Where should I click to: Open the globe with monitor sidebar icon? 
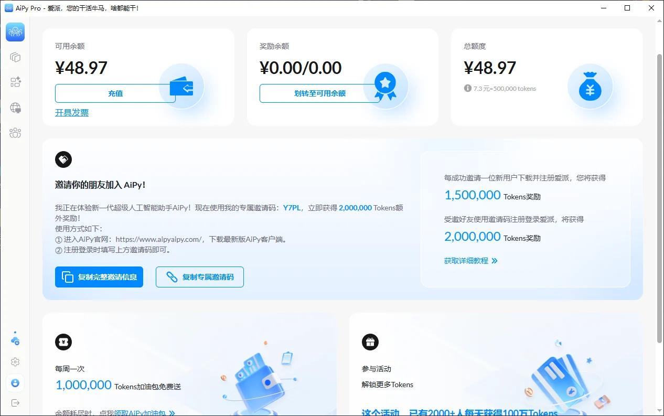[15, 108]
